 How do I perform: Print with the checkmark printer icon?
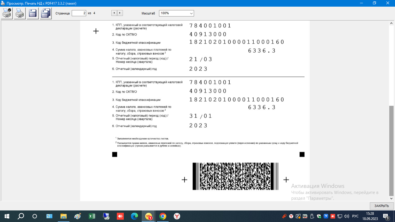7,13
